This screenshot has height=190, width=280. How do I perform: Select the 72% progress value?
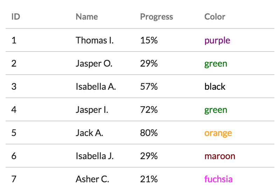[x=149, y=110]
